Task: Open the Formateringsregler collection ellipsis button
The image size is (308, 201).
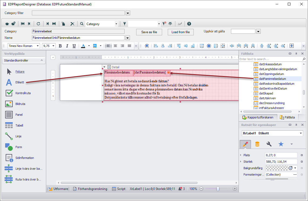Action: [x=295, y=175]
